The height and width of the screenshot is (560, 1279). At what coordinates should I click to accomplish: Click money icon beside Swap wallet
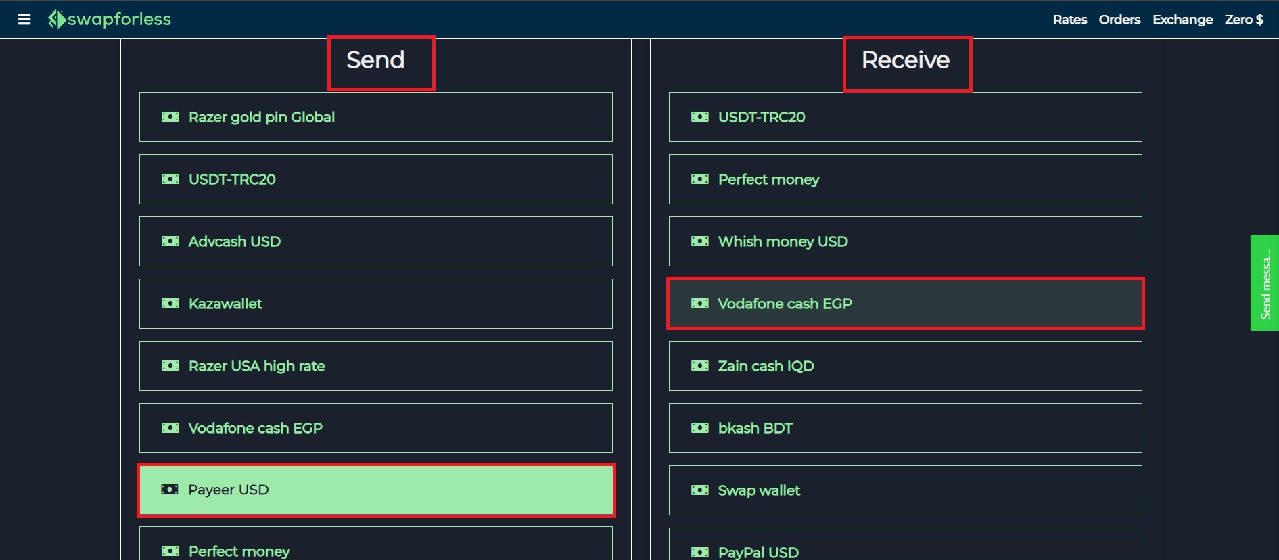click(x=700, y=490)
